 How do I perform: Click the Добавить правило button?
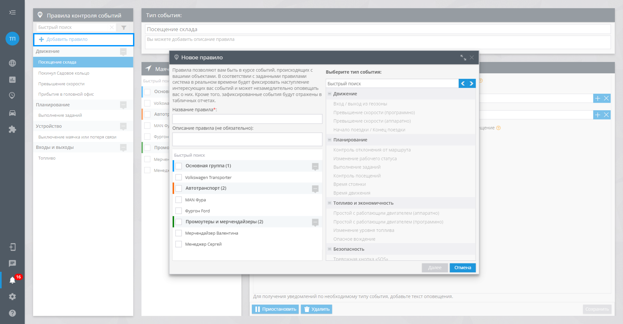(67, 40)
